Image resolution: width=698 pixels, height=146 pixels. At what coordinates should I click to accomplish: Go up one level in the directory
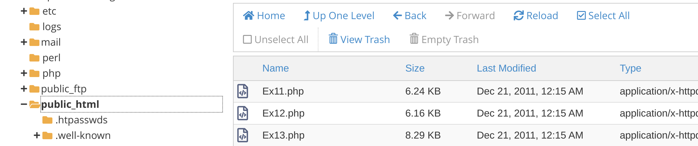click(339, 16)
